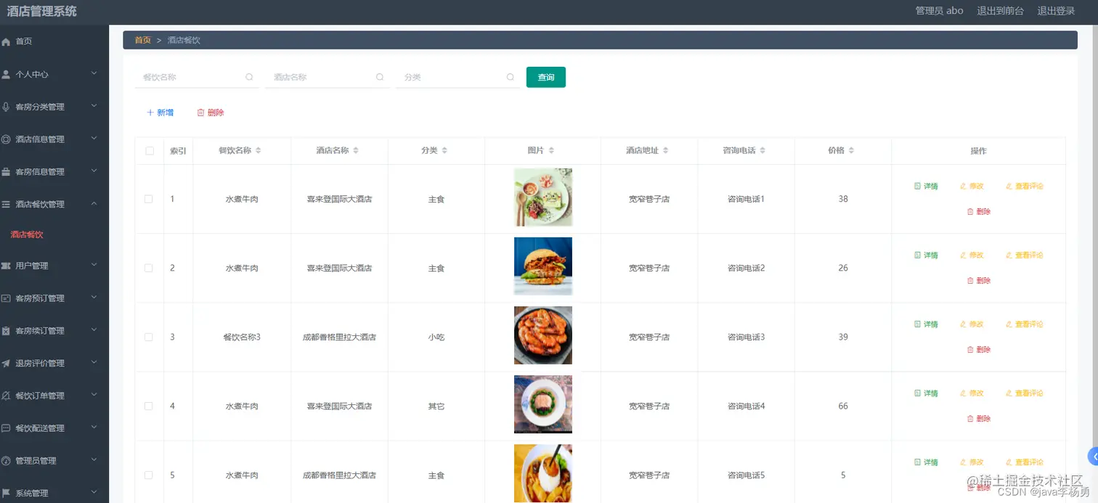The height and width of the screenshot is (503, 1098).
Task: Click the 餐饮名称 search input
Action: click(197, 77)
